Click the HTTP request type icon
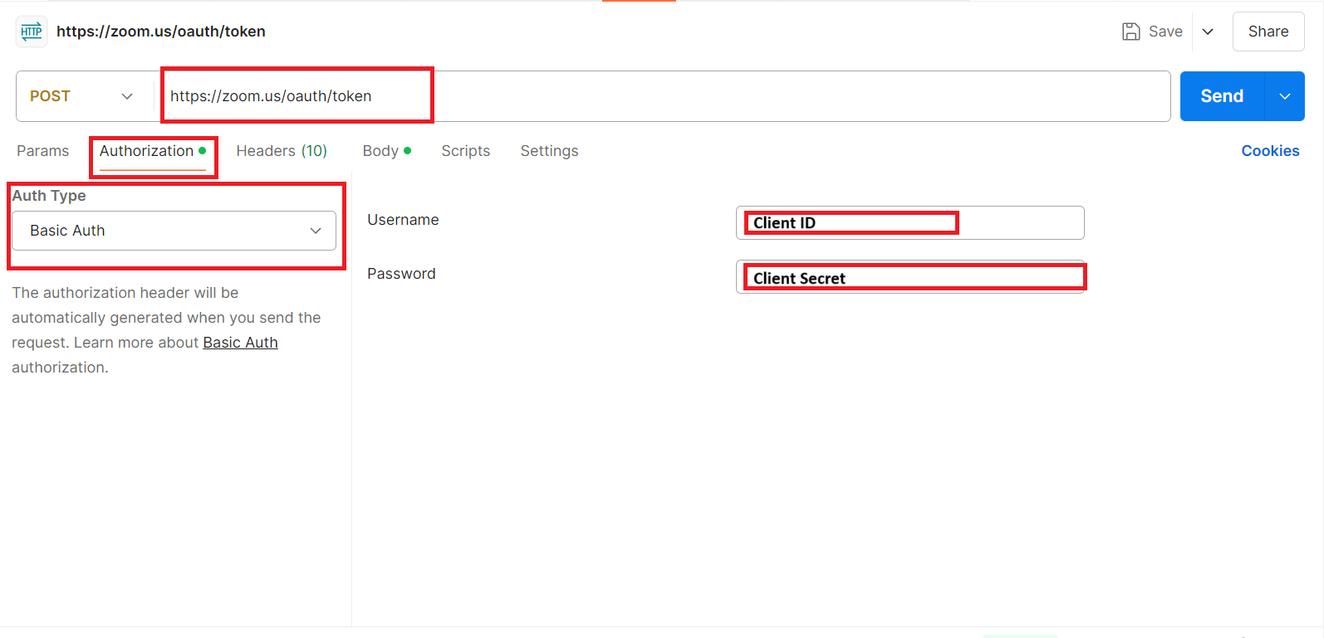 32,32
